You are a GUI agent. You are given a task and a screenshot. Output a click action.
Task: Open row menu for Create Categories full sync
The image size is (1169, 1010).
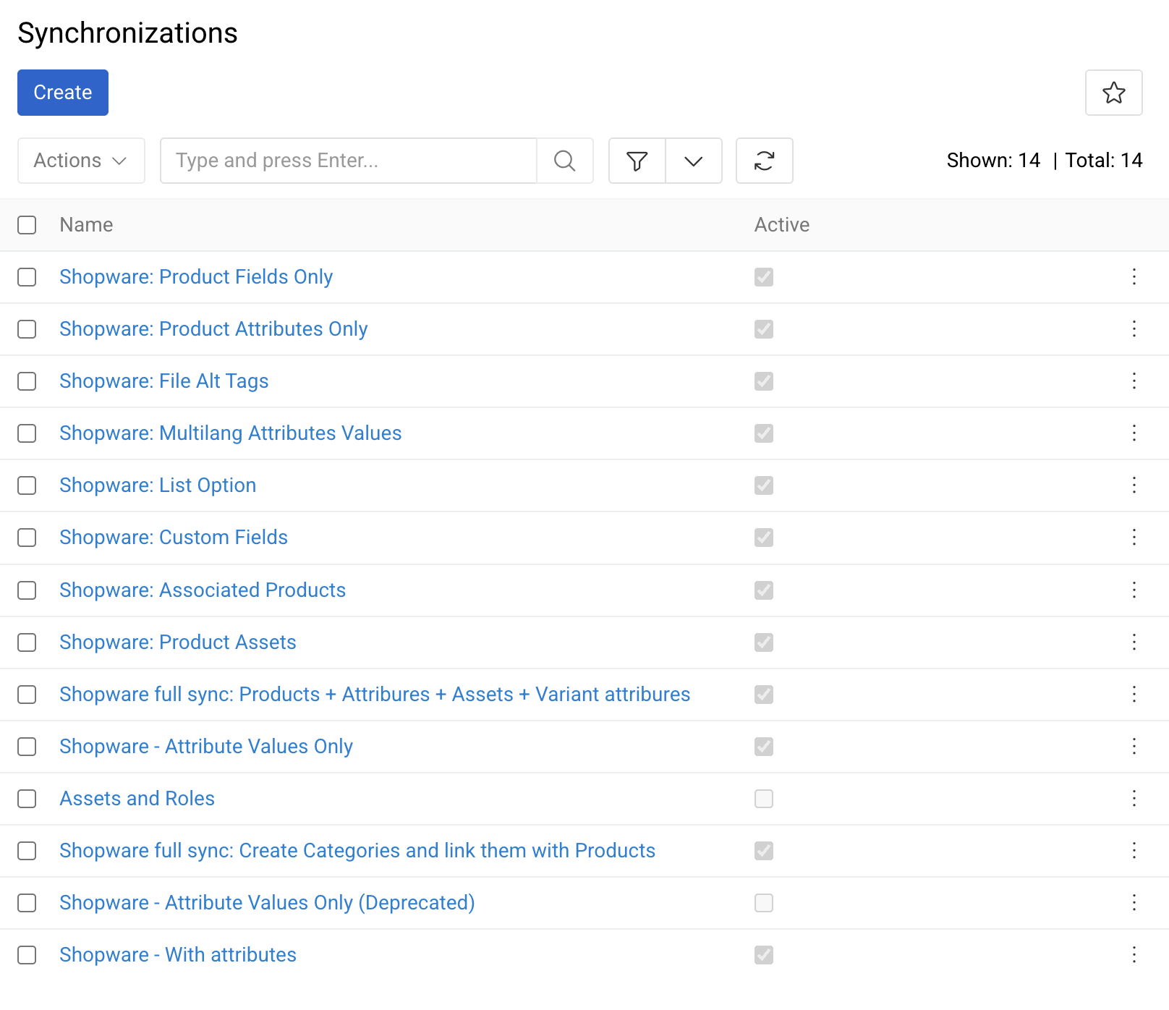click(x=1134, y=851)
